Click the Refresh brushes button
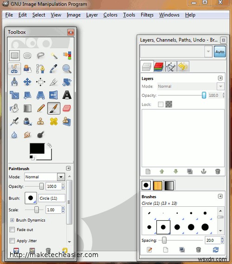Image resolution: width=232 pixels, height=264 pixels. tap(216, 250)
